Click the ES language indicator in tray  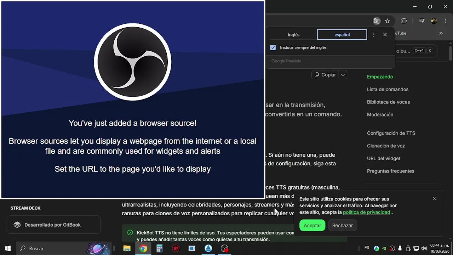367,248
